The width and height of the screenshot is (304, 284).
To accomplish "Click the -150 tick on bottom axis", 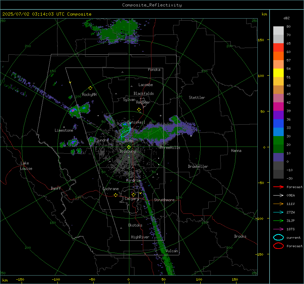I will point(20,279).
